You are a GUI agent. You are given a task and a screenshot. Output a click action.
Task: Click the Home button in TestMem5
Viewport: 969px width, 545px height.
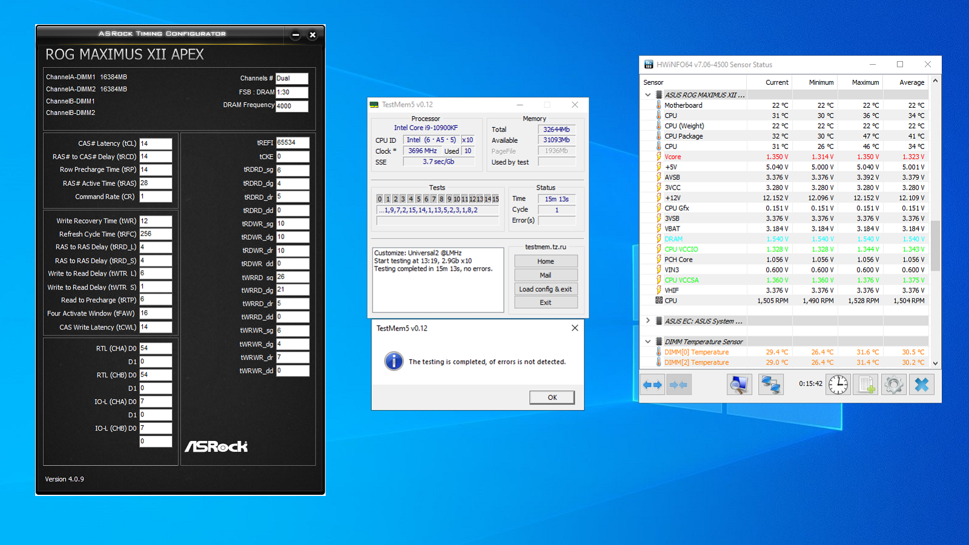546,262
